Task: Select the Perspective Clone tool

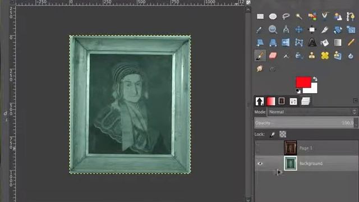Action: tap(338, 56)
